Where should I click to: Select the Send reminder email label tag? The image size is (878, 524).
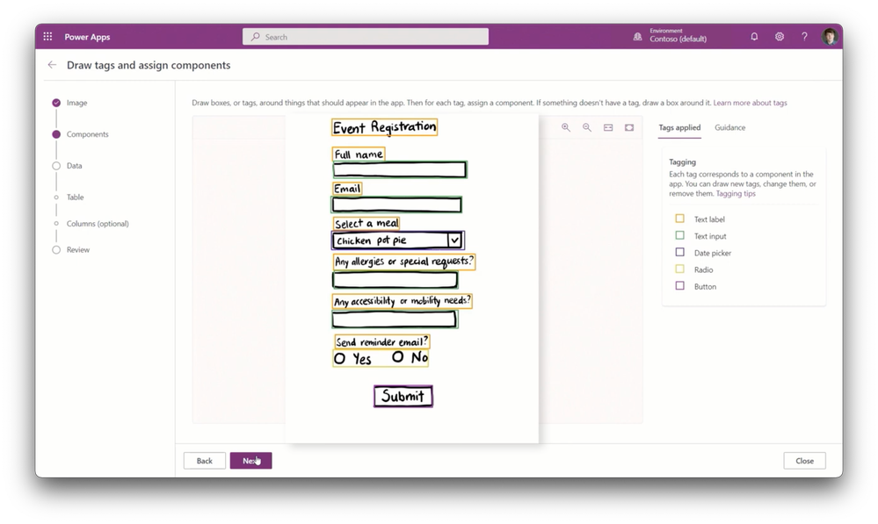(x=382, y=341)
